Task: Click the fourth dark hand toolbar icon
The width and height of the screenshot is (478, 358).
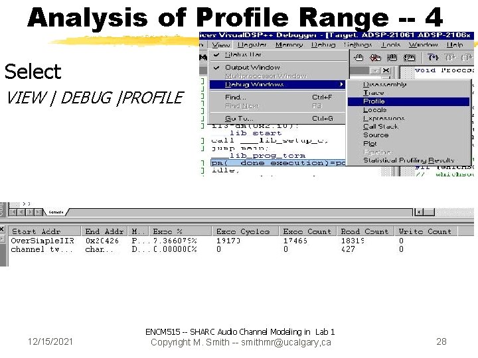Action: click(x=410, y=58)
